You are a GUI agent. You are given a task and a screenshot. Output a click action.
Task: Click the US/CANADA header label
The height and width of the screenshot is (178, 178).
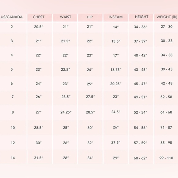(12, 17)
